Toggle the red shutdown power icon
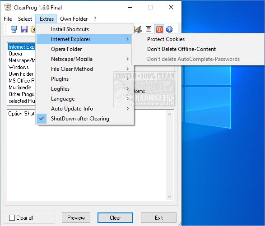The image size is (265, 226). 159,29
